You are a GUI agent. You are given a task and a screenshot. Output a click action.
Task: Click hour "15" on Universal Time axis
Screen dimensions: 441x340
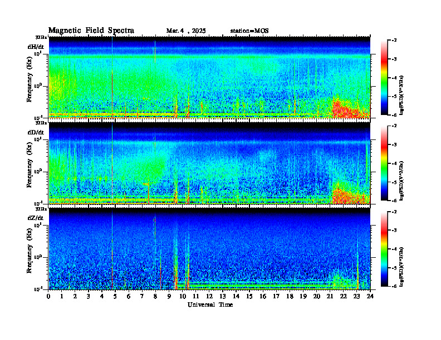249,296
